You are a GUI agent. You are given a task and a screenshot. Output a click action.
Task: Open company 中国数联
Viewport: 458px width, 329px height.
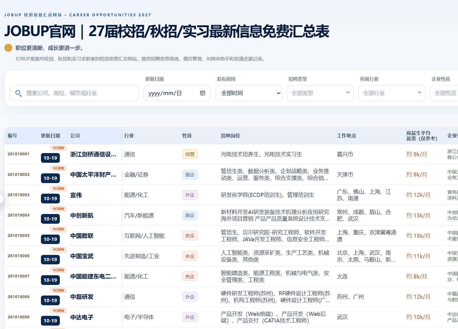point(82,236)
